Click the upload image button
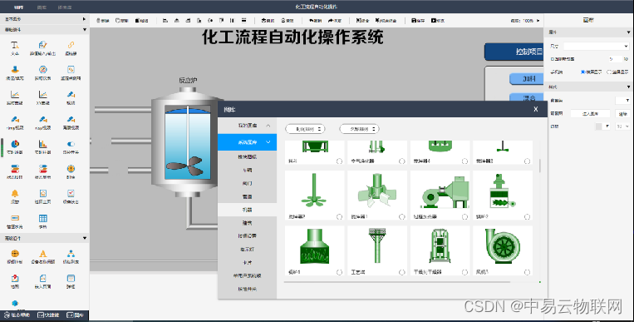 pos(590,114)
